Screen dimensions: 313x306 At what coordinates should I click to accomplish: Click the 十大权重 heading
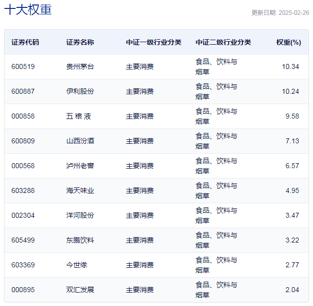click(x=28, y=9)
